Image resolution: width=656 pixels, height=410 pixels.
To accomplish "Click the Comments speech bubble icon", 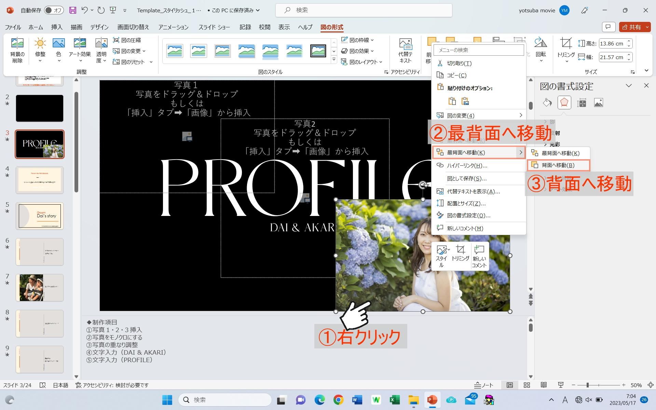I will [608, 27].
